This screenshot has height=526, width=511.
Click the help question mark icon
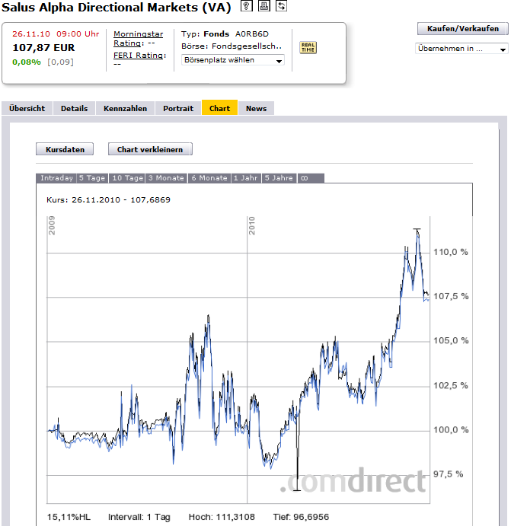point(246,6)
